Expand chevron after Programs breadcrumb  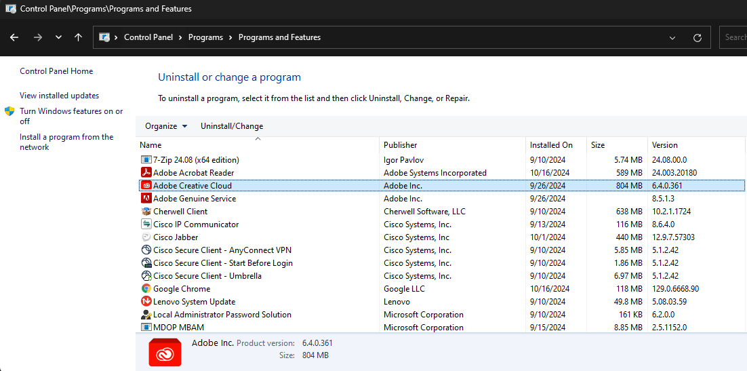coord(230,37)
